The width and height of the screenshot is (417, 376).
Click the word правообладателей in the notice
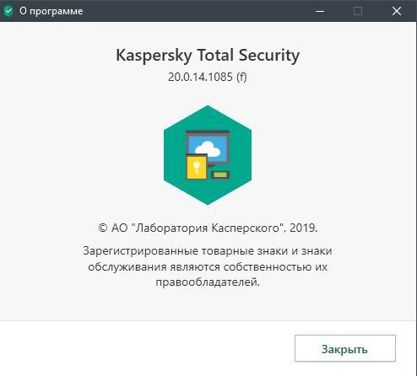[x=206, y=282]
